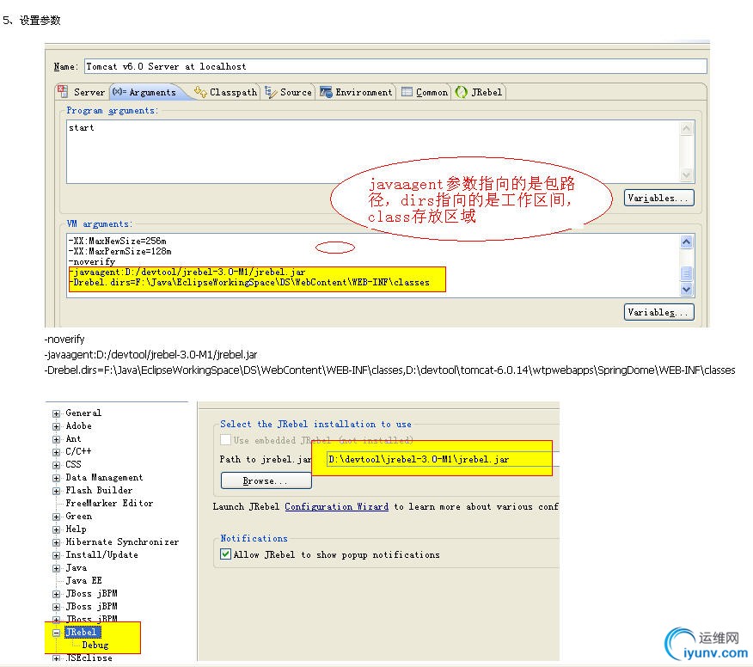Toggle Use embedded JRebel checkbox
Viewport: 753px width, 667px height.
pos(225,440)
